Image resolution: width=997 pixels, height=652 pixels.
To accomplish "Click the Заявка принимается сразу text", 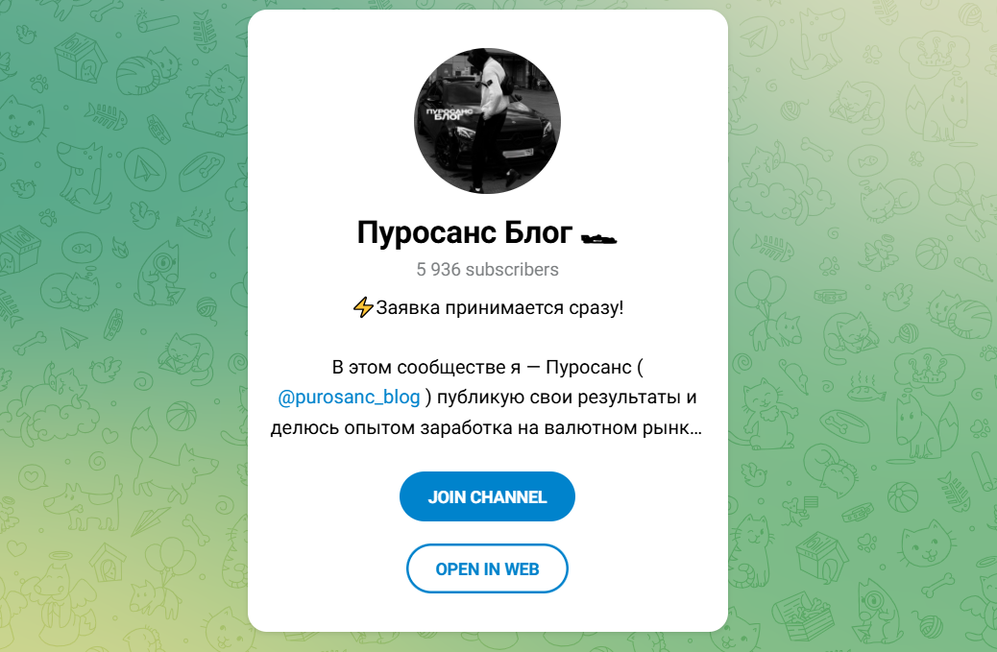I will tap(499, 307).
